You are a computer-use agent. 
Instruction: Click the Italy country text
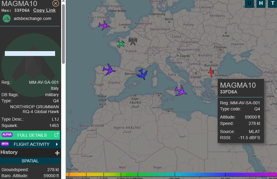pyautogui.click(x=55, y=88)
